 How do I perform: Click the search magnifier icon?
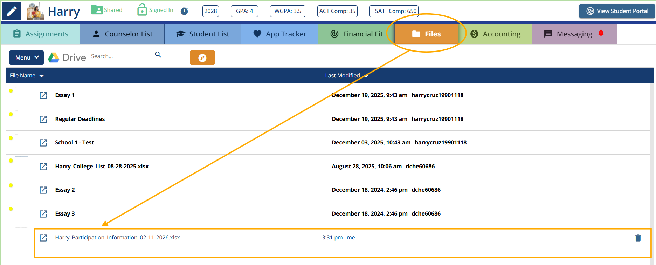click(158, 55)
